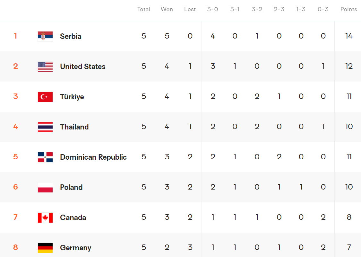Select Serbia's 14 points cell
The height and width of the screenshot is (257, 361).
[x=349, y=36]
